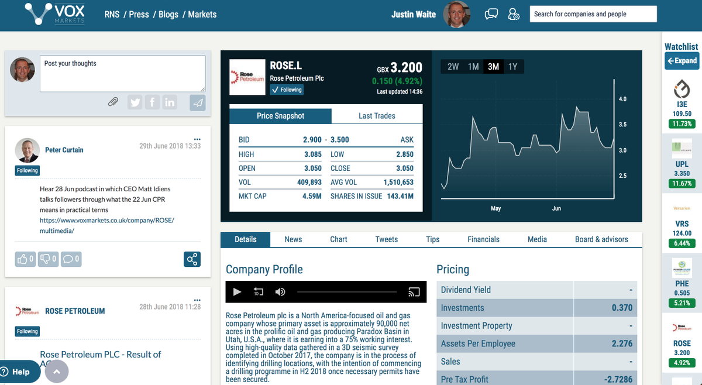Open Peter Curtain's profile name link

click(x=64, y=150)
